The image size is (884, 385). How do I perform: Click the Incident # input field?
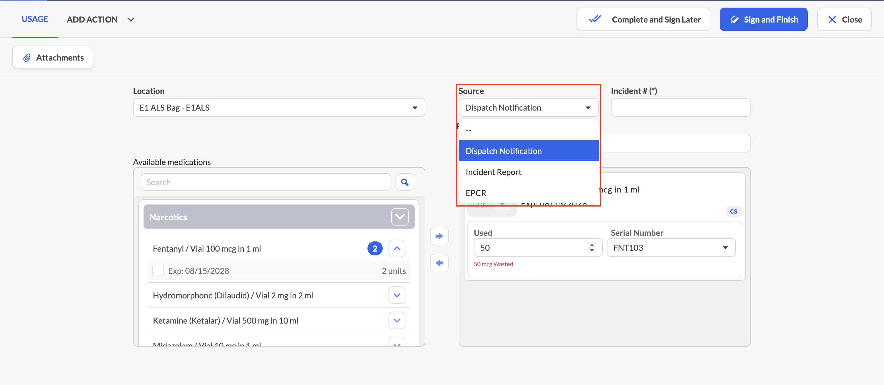[681, 107]
